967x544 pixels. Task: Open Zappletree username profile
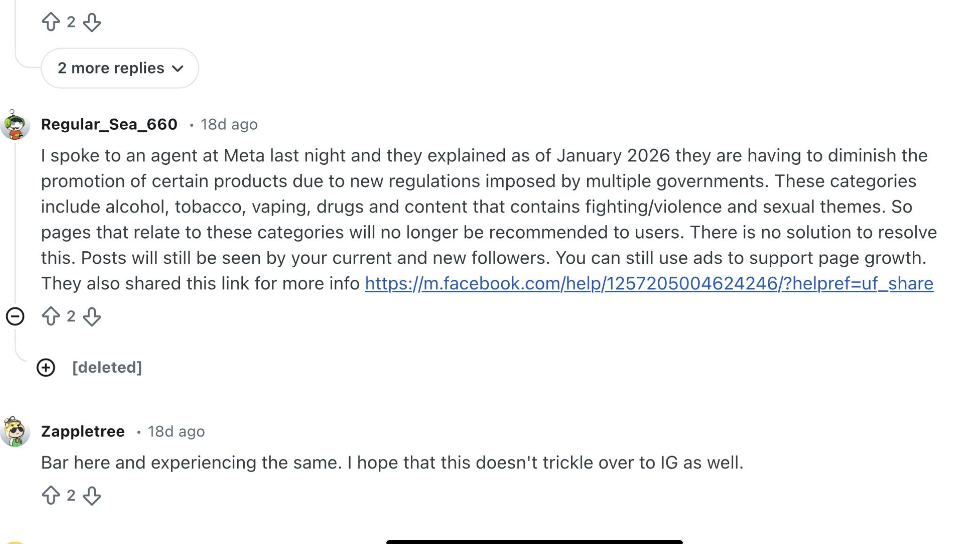83,431
